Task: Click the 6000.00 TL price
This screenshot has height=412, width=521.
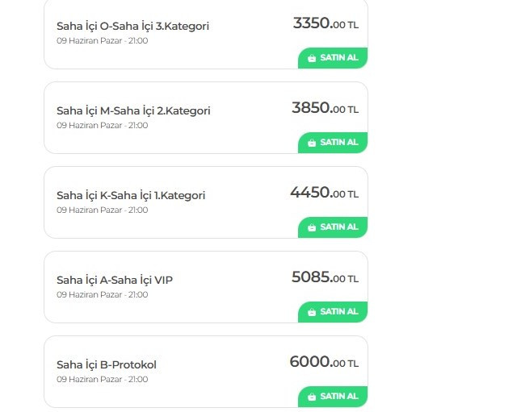Action: coord(324,362)
